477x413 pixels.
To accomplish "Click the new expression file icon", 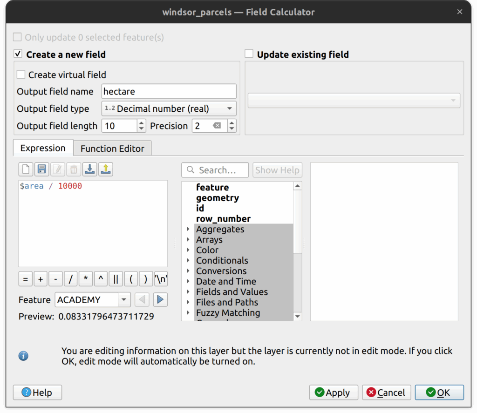I will pyautogui.click(x=26, y=169).
